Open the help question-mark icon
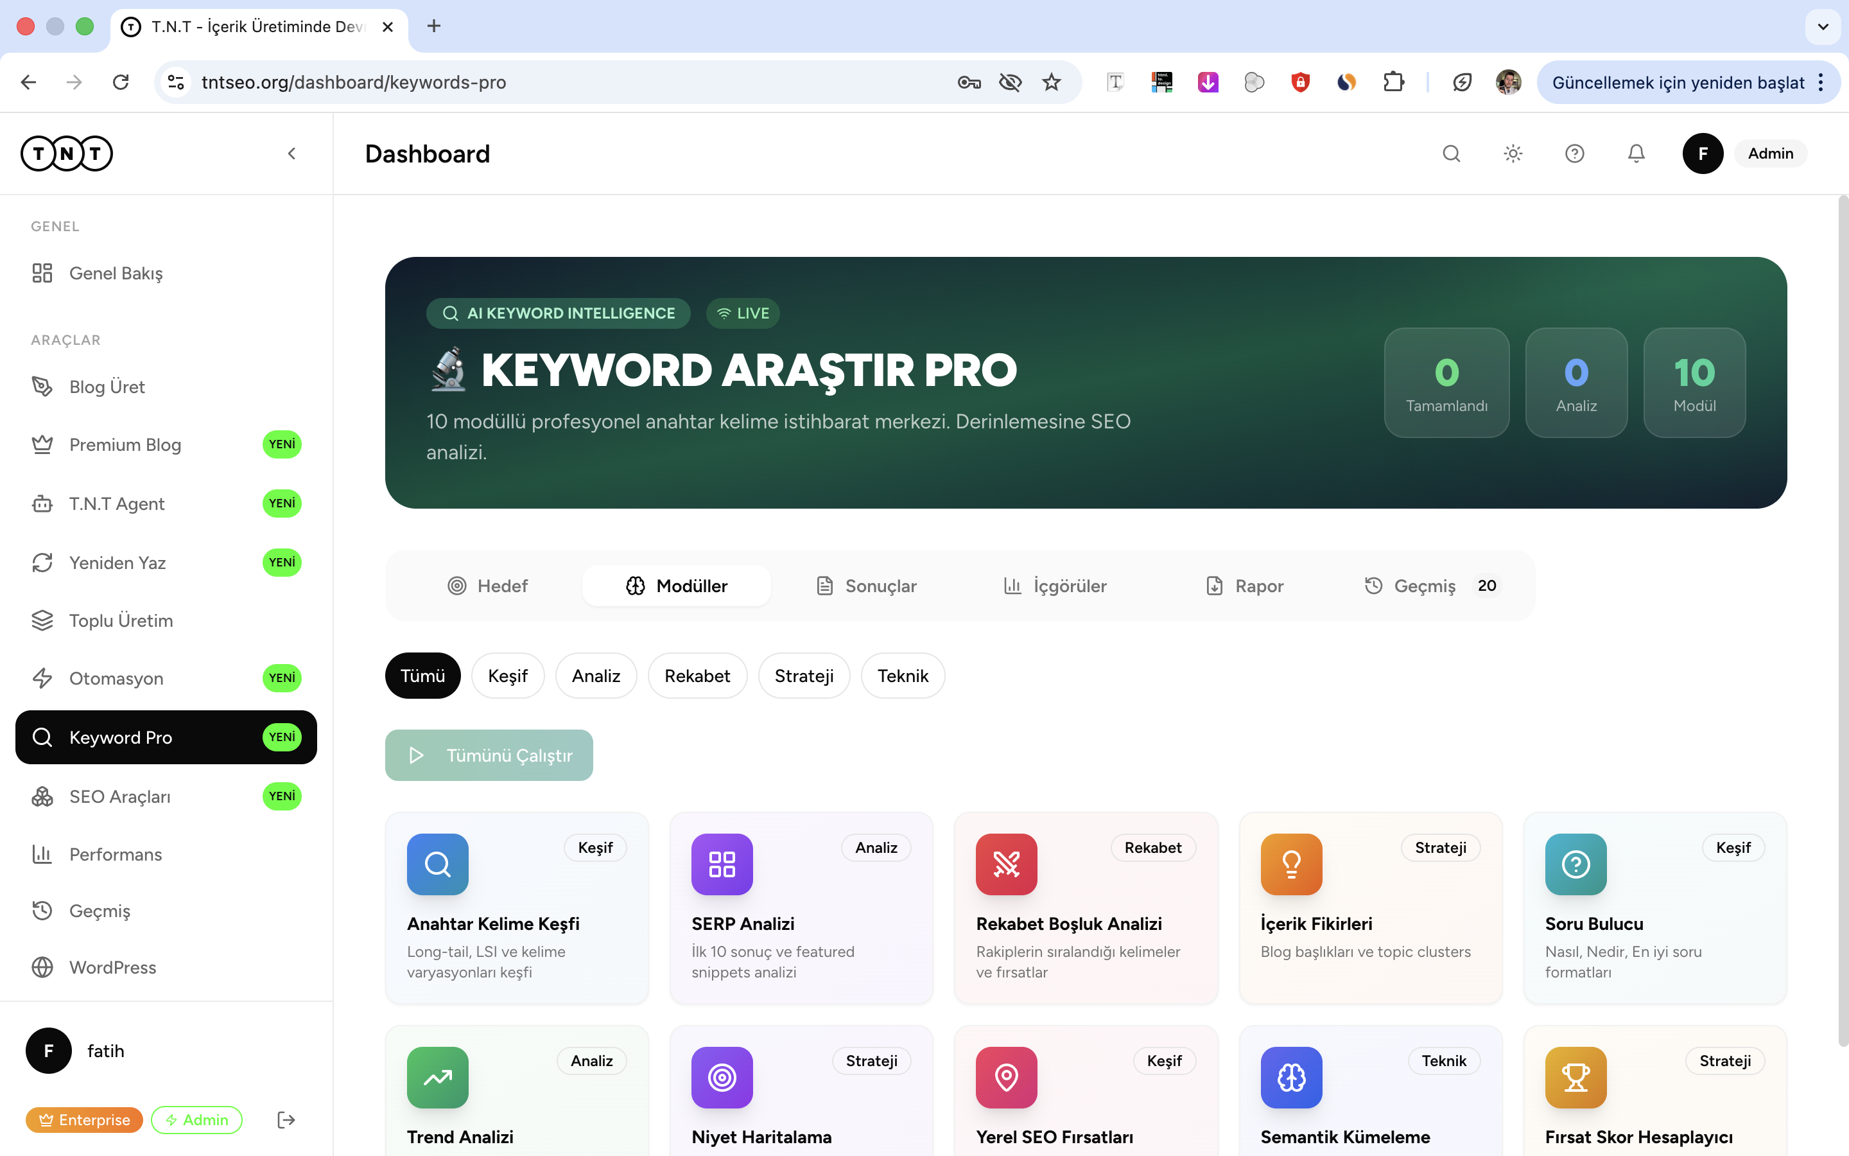Screen dimensions: 1849x1156 1575,153
